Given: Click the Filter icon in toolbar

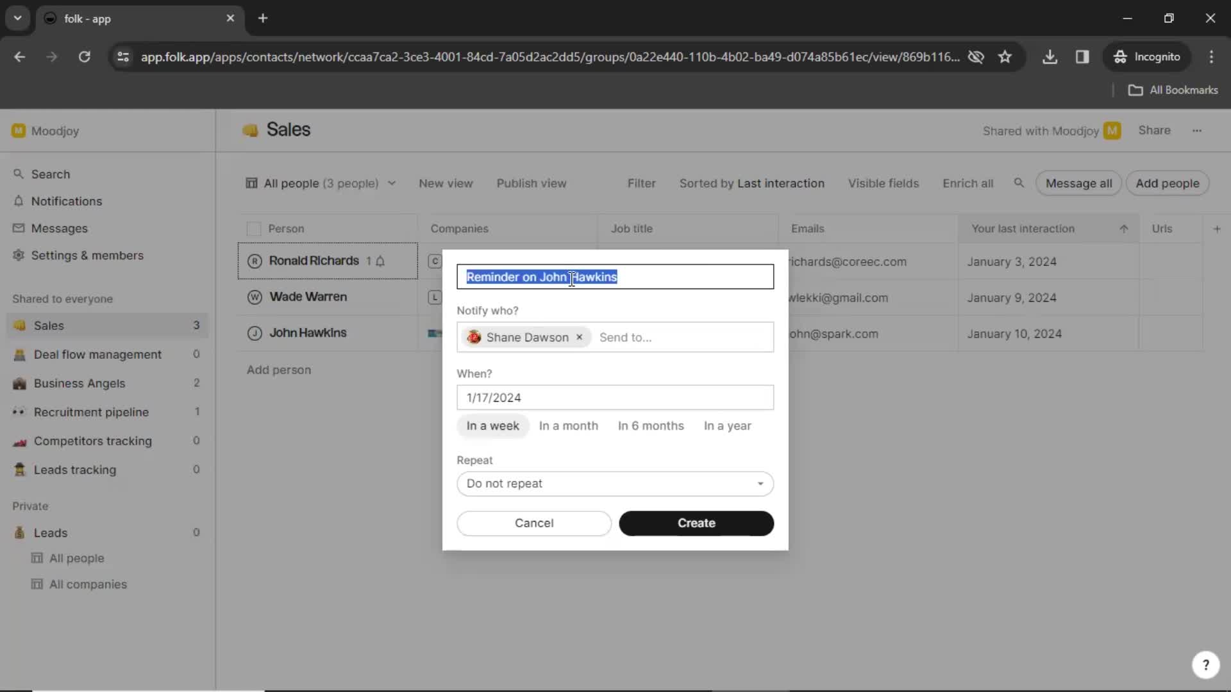Looking at the screenshot, I should [x=641, y=183].
